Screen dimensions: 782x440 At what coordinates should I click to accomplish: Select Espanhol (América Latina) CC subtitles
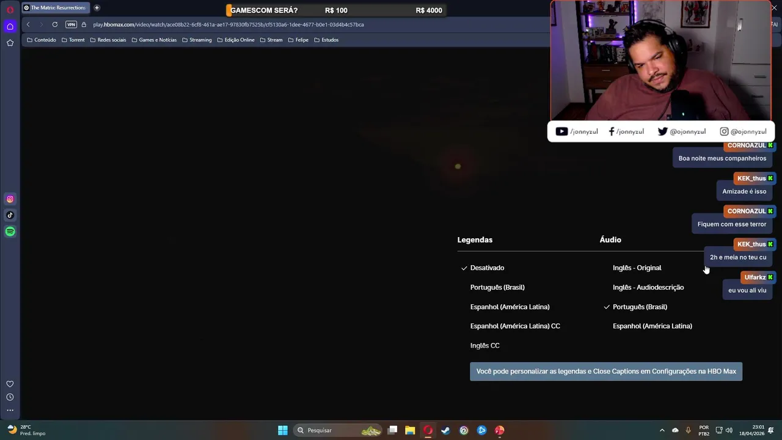515,326
